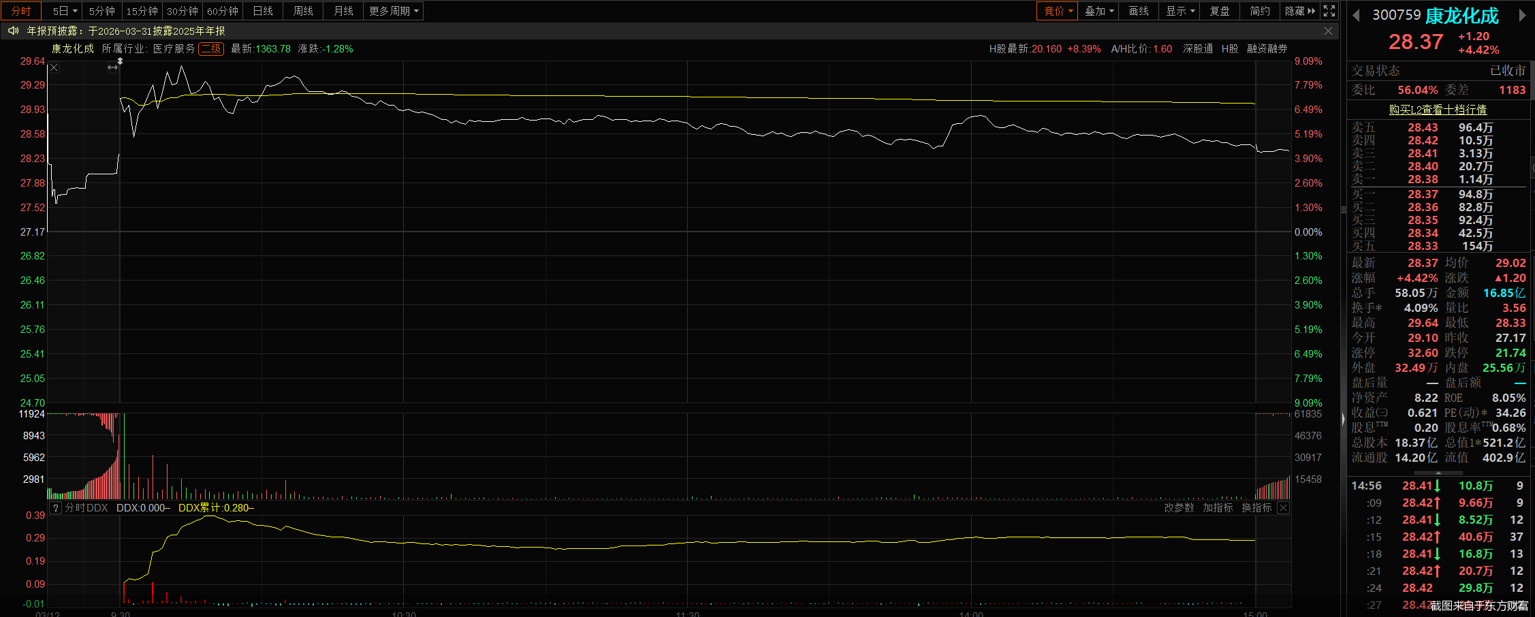Close the annual report announcement bar
1535x617 pixels.
click(1328, 31)
